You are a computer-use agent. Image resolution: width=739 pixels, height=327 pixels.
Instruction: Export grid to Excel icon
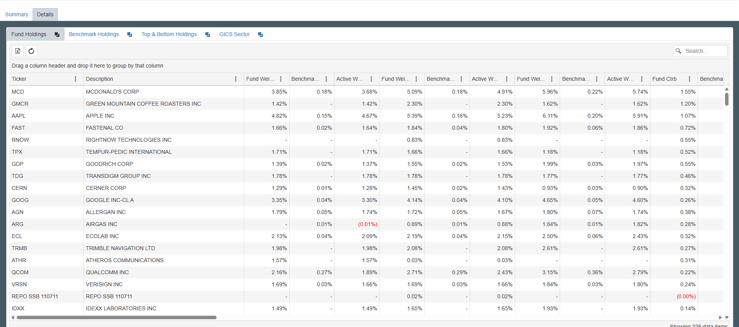pos(17,51)
